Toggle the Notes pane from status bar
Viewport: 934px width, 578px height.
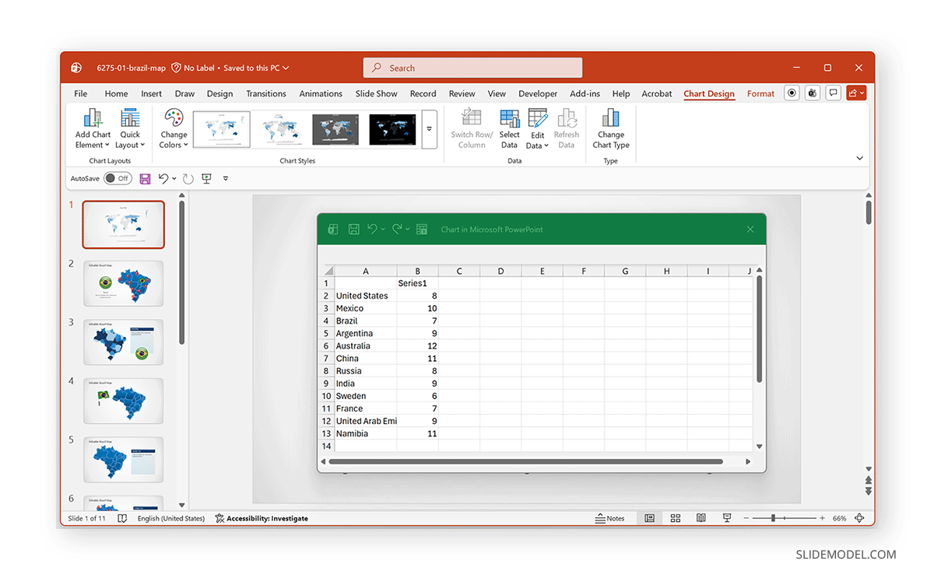(x=610, y=518)
